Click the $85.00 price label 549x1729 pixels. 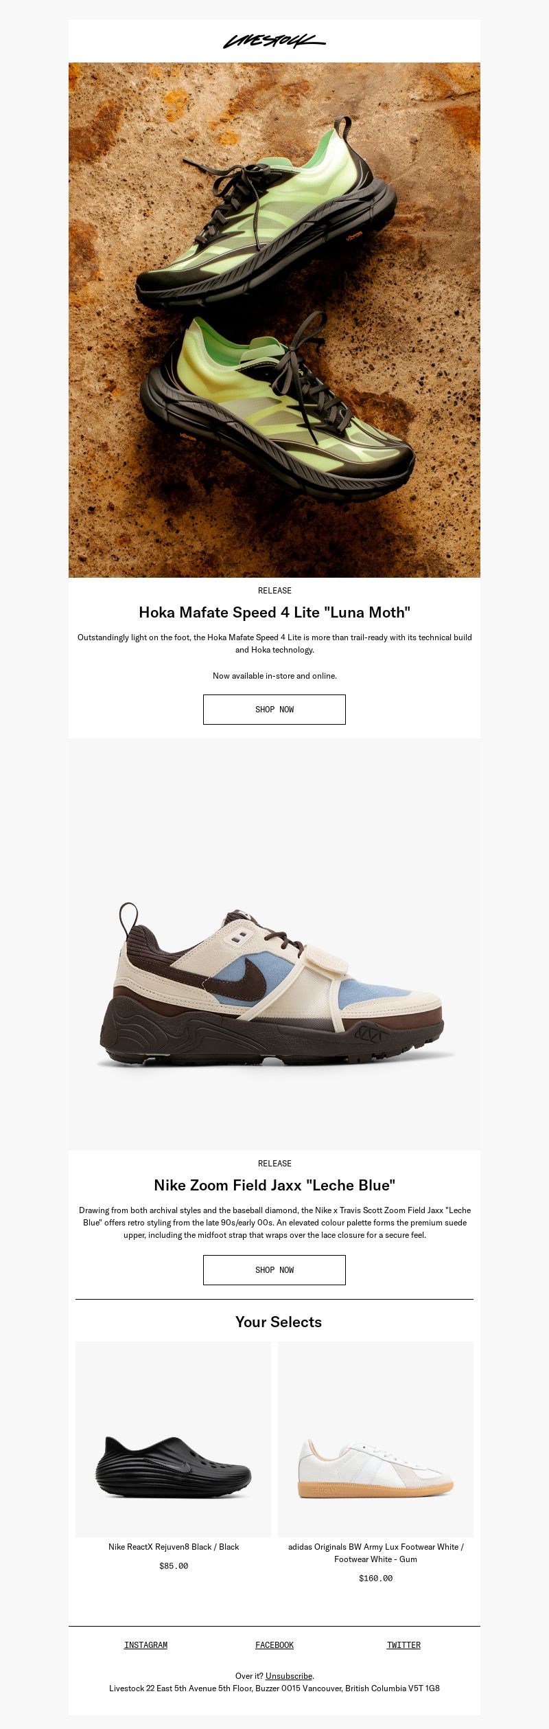174,1566
